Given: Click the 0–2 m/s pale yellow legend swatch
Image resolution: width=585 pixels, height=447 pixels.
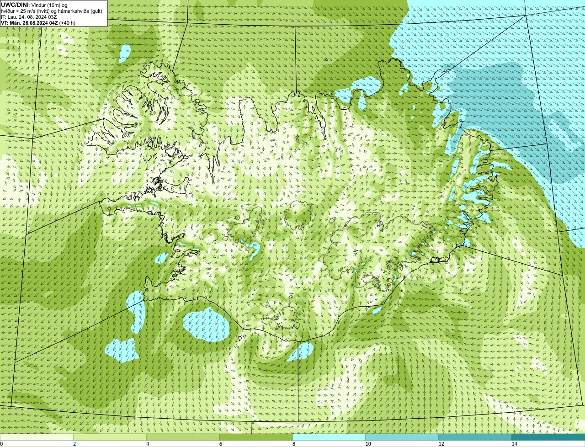Looking at the screenshot, I should 37,437.
